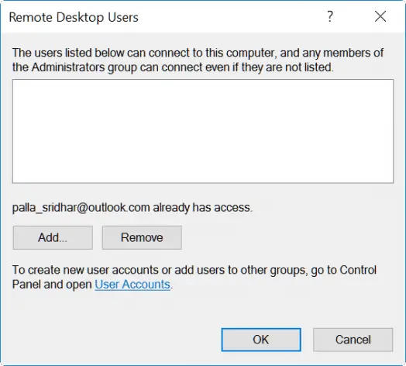Open the Add user dialog
This screenshot has width=406, height=366.
click(53, 237)
